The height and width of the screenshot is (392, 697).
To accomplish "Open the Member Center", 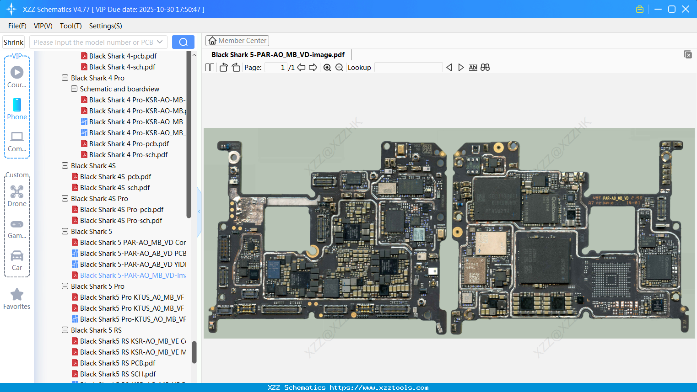I will (237, 40).
